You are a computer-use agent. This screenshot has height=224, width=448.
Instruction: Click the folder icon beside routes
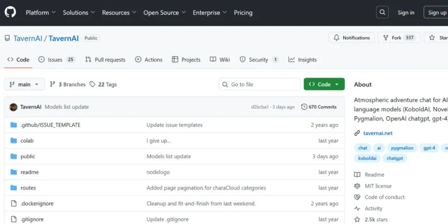coord(14,188)
